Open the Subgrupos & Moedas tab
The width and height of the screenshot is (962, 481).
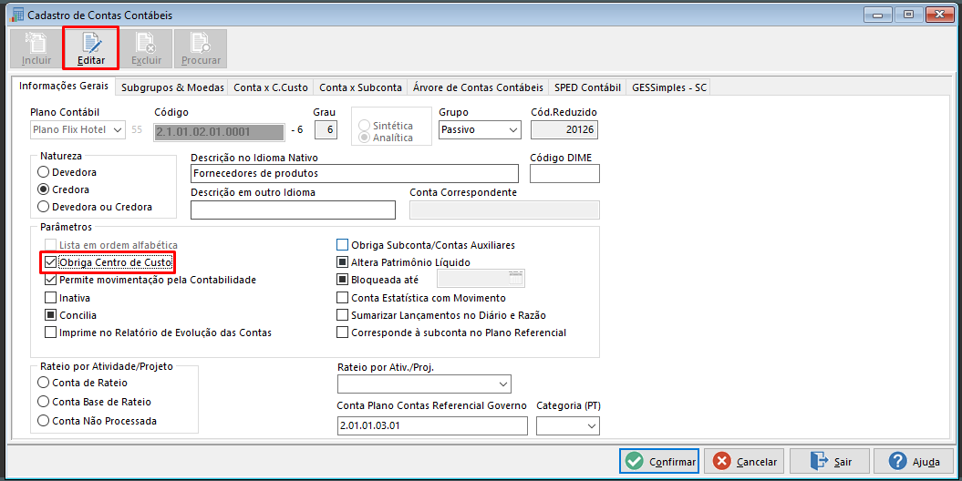(x=172, y=87)
